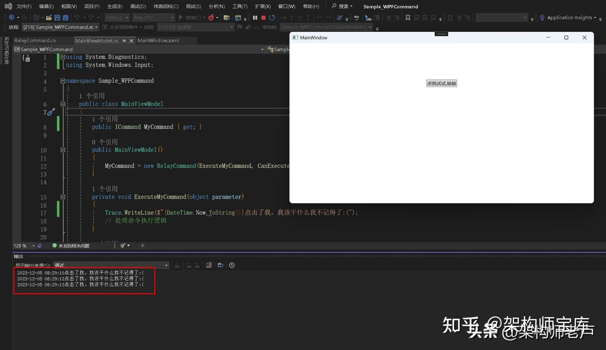Viewport: 606px width, 350px height.
Task: Click the 继续(C) continue button
Action: 192,18
